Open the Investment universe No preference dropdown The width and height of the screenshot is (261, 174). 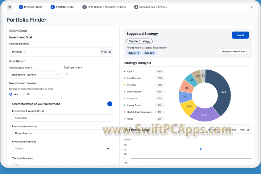point(62,133)
